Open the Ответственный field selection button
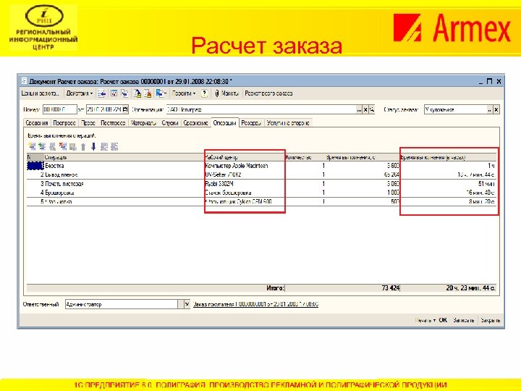The width and height of the screenshot is (521, 391). click(x=181, y=304)
